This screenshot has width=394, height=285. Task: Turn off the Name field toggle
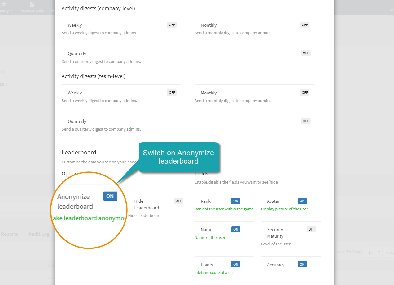click(236, 229)
